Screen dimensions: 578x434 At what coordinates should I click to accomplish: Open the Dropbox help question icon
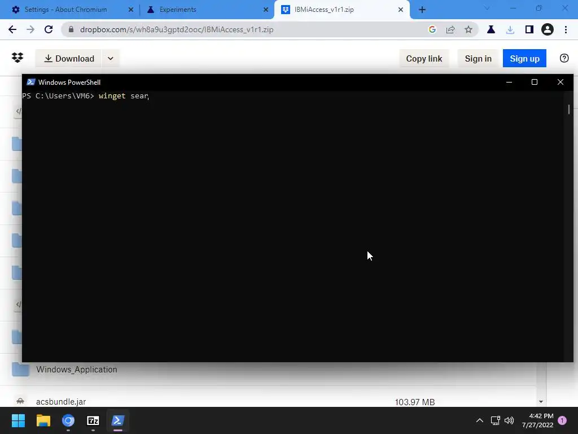tap(564, 58)
